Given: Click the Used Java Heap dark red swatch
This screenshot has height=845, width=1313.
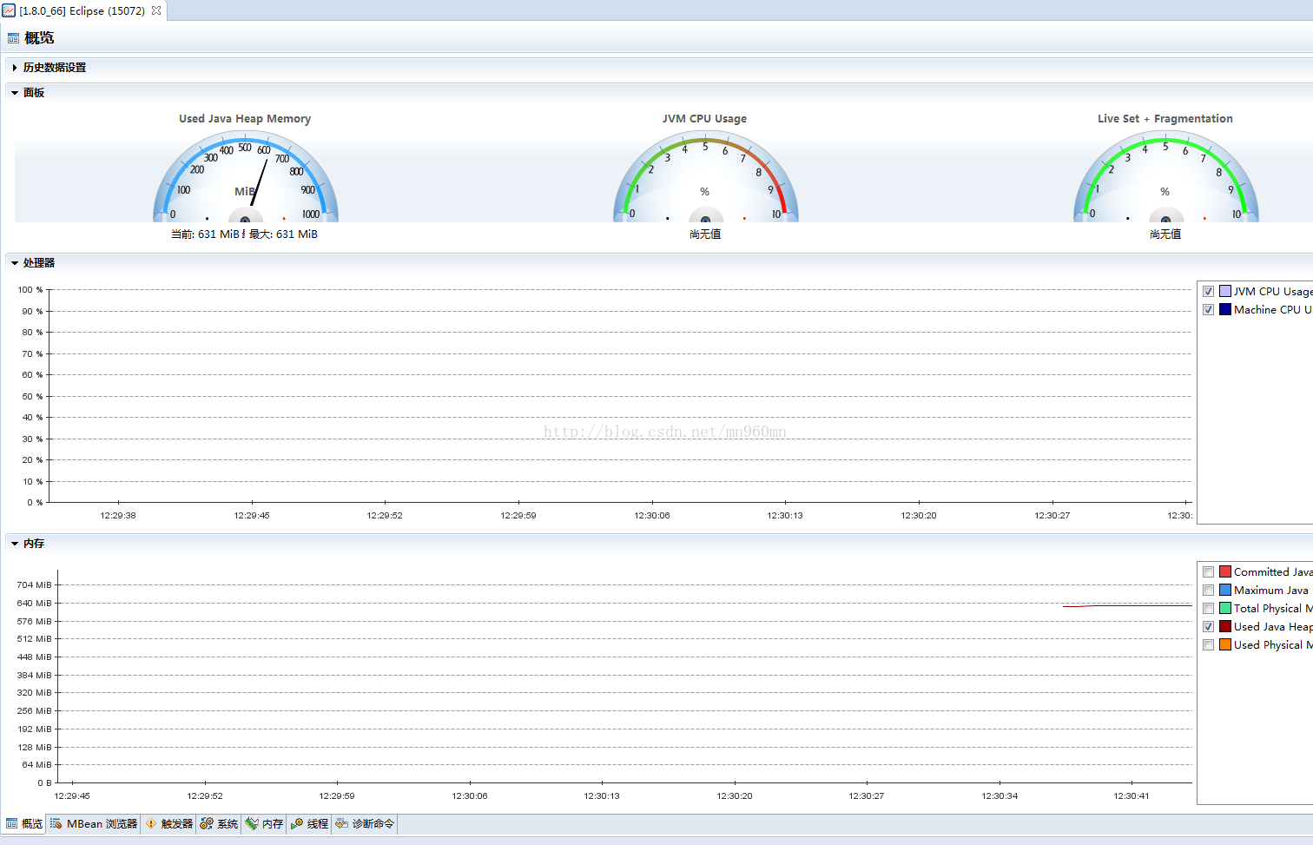Looking at the screenshot, I should pyautogui.click(x=1225, y=627).
